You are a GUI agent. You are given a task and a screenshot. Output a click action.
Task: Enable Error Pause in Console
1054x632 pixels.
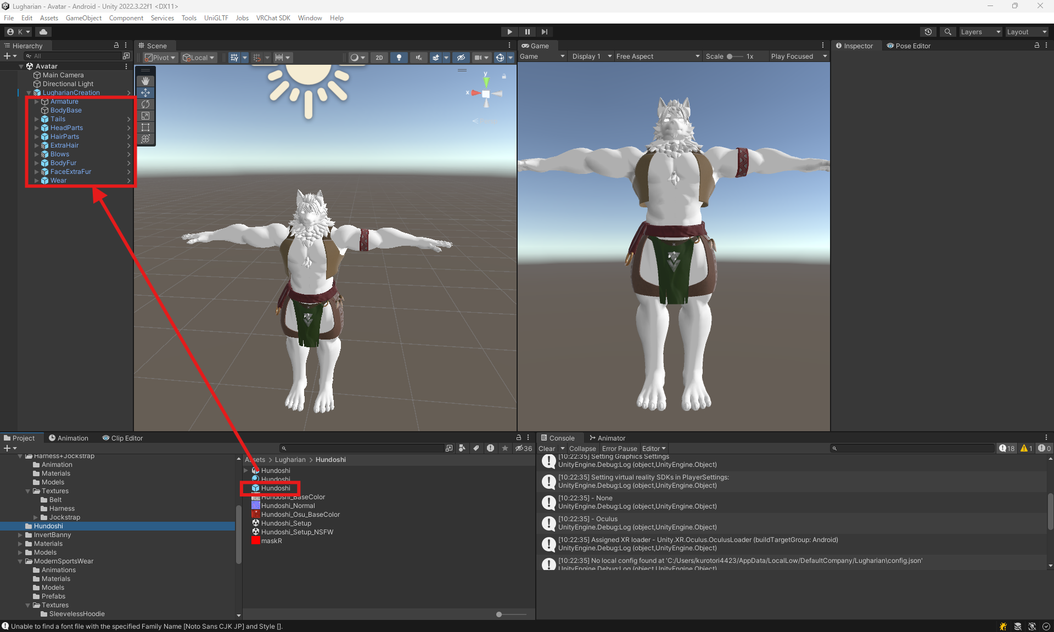pos(619,448)
